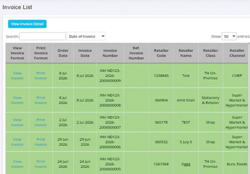Click retailer name Amit Shah
The width and height of the screenshot is (250, 174).
pos(186,100)
